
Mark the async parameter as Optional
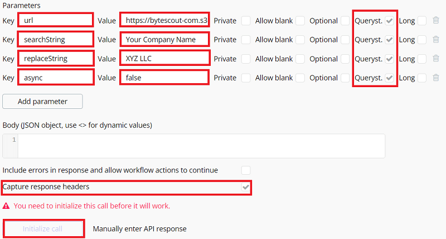pyautogui.click(x=345, y=78)
